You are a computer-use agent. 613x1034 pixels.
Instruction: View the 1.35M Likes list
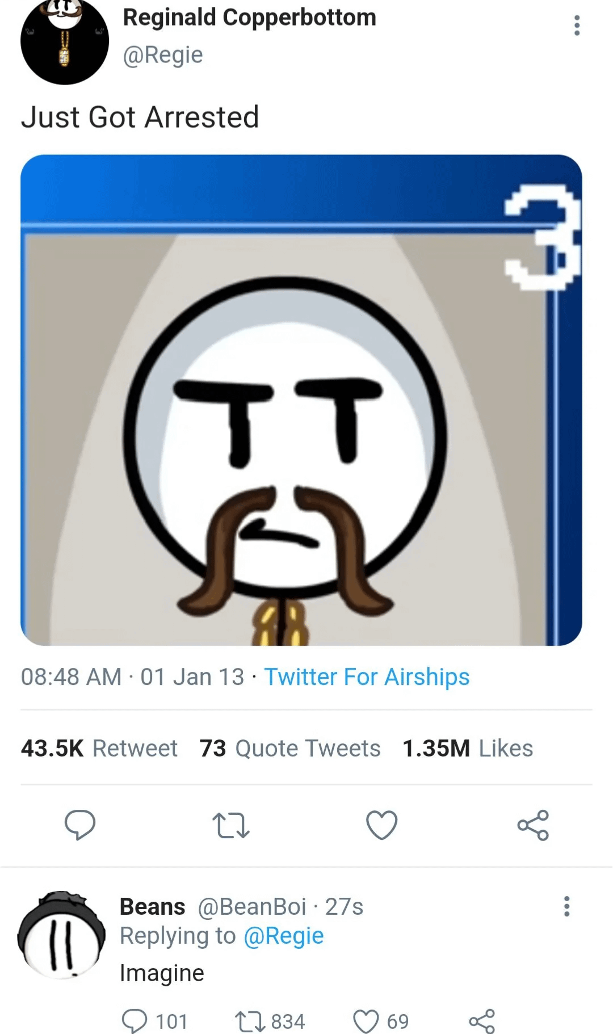pyautogui.click(x=467, y=748)
